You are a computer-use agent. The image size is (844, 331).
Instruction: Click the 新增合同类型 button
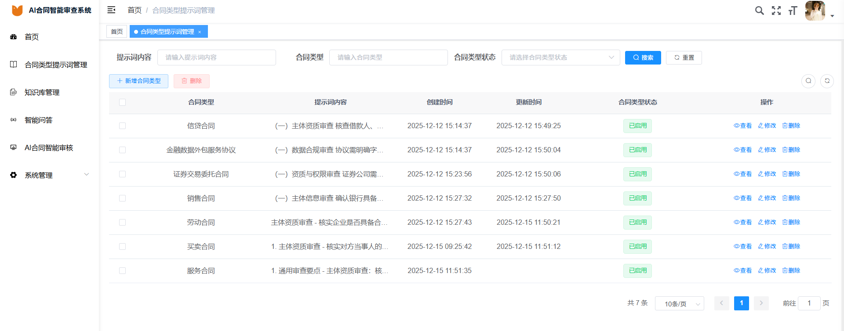pos(138,81)
